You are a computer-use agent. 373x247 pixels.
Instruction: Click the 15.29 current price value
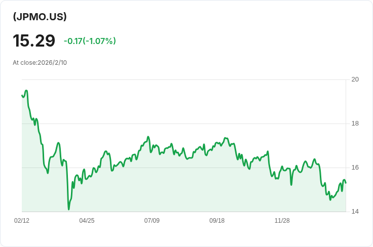point(34,41)
